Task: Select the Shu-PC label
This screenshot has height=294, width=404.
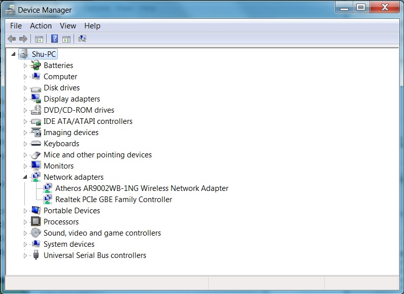Action: (x=44, y=54)
